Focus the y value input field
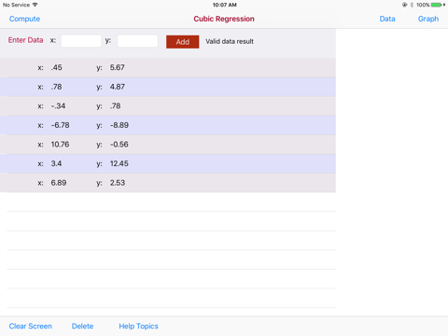Image resolution: width=448 pixels, height=336 pixels. tap(137, 41)
